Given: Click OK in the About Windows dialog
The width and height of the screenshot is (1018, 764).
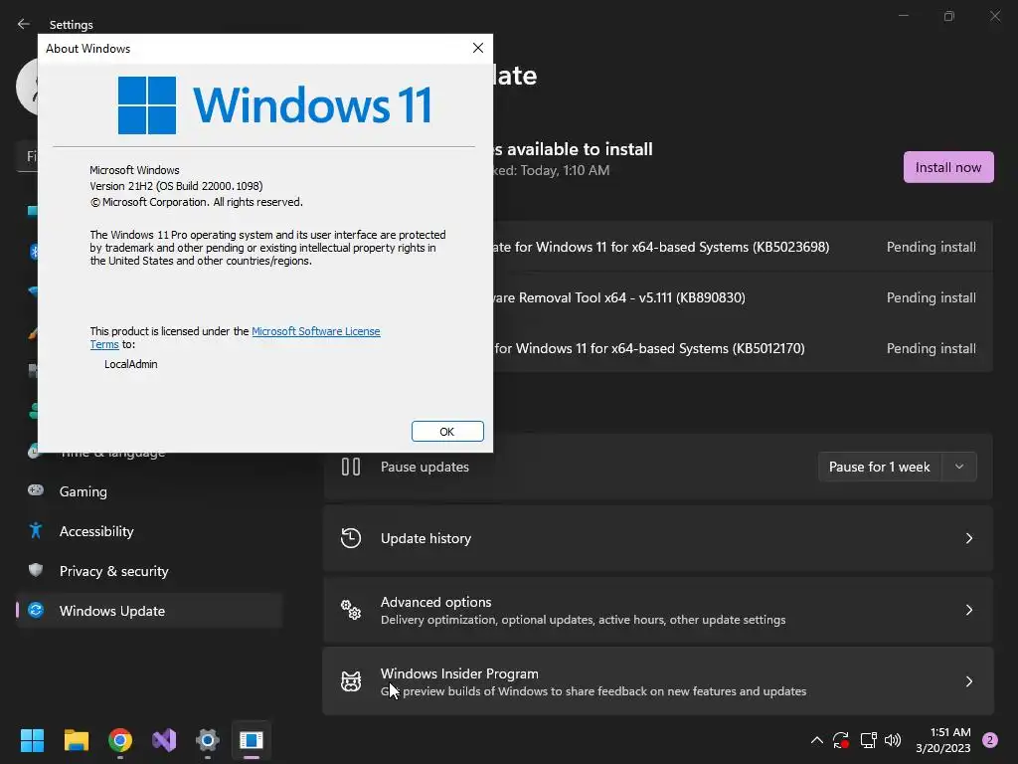Looking at the screenshot, I should [x=447, y=432].
